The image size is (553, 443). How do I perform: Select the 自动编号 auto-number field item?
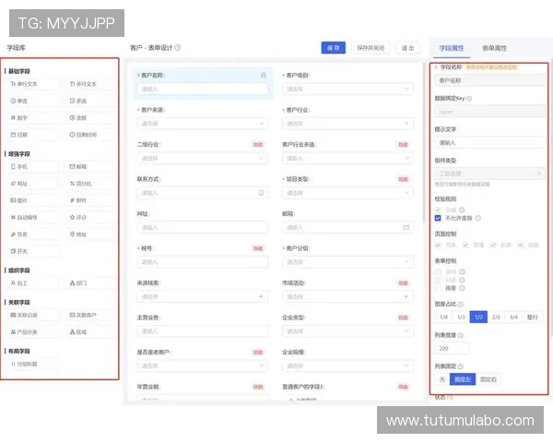(x=33, y=218)
